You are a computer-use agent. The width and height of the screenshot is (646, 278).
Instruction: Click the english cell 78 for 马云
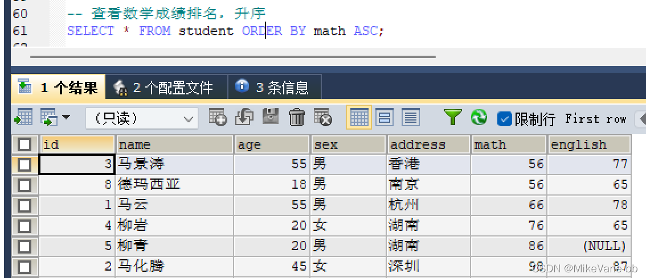[x=590, y=205]
